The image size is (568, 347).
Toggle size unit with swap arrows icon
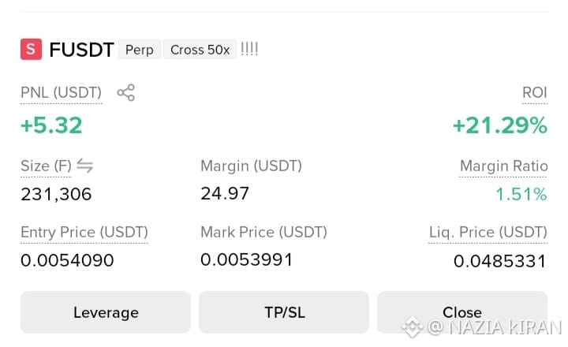point(84,166)
